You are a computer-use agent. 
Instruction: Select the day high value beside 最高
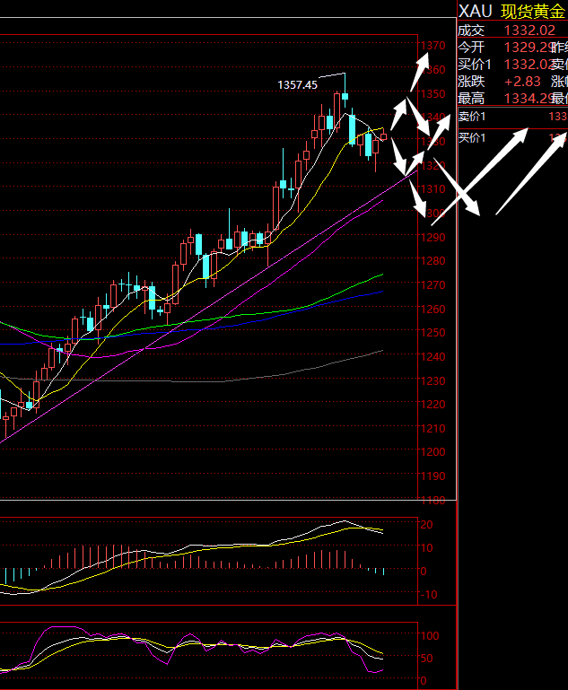pos(528,98)
